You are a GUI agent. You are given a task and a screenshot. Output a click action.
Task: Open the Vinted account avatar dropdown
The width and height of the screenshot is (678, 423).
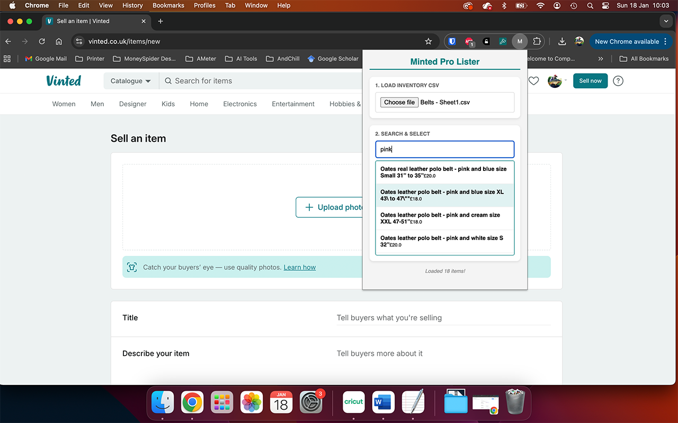click(557, 81)
